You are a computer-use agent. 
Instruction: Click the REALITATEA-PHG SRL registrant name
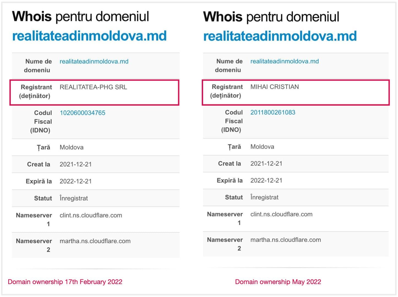click(x=93, y=87)
